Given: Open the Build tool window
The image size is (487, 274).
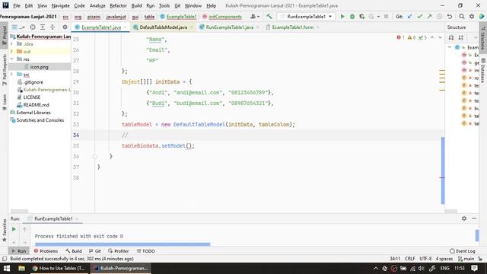Looking at the screenshot, I should point(74,251).
